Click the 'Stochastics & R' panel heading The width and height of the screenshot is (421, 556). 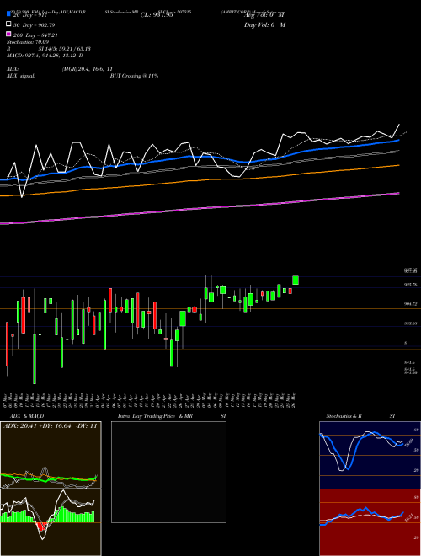coord(344,416)
